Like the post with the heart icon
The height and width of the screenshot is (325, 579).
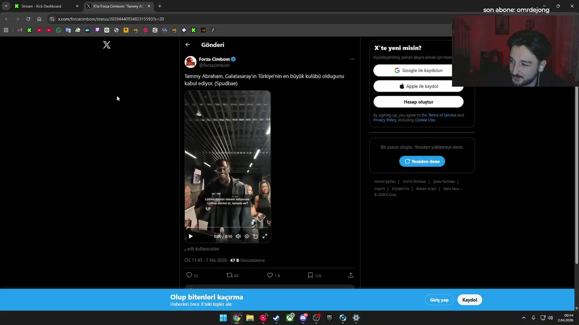click(270, 275)
